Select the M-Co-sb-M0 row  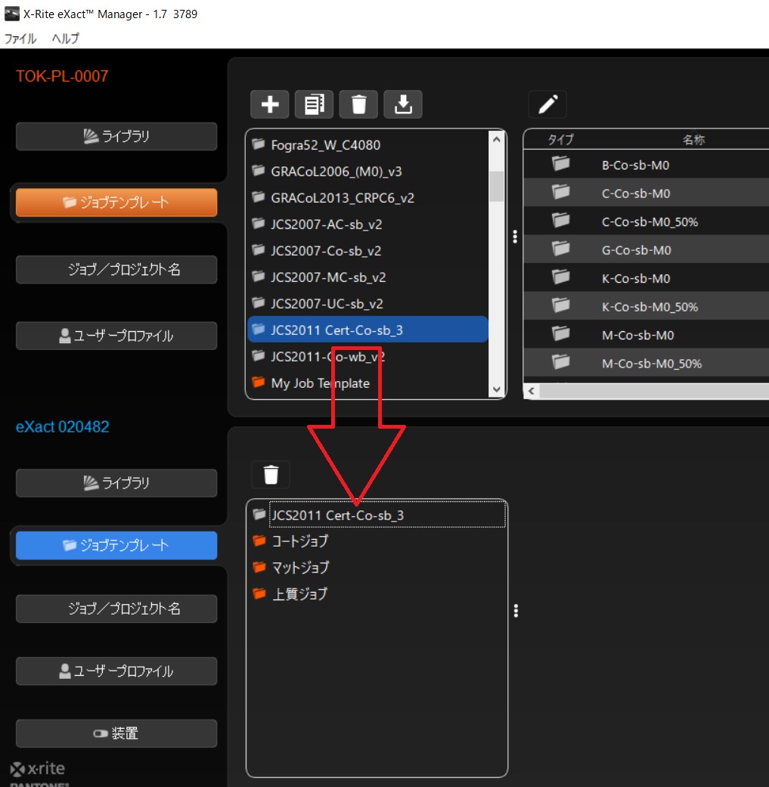(x=646, y=335)
